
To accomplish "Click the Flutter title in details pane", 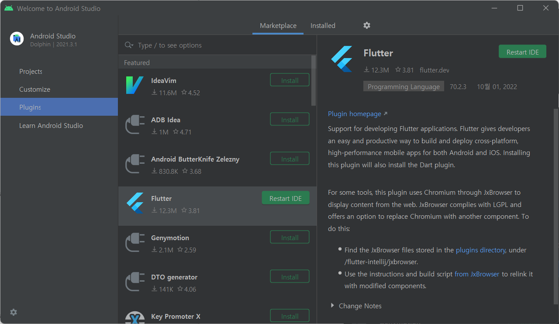I will click(378, 53).
